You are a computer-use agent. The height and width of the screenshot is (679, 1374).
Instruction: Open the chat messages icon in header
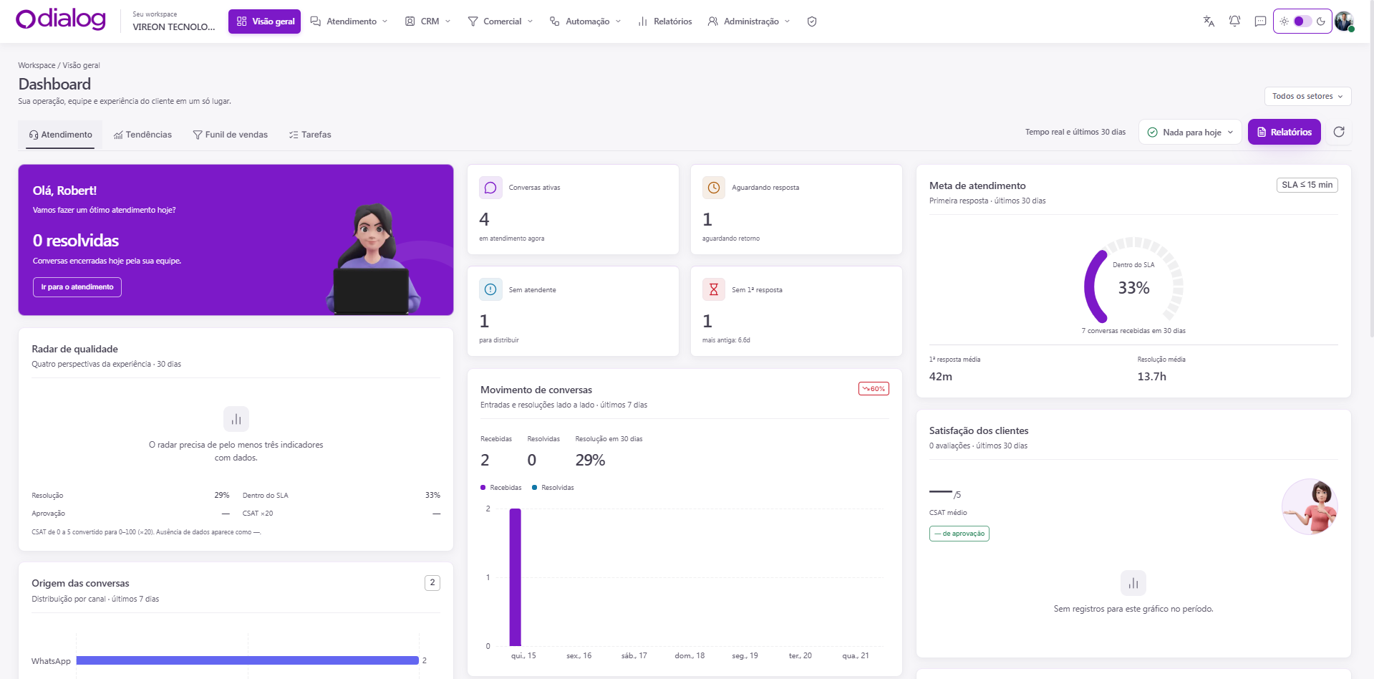click(x=1260, y=21)
